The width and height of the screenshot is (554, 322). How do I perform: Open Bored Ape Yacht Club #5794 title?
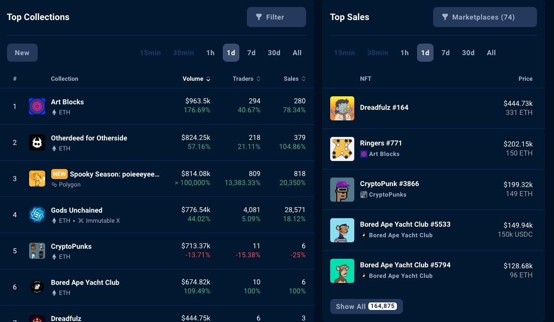point(405,265)
